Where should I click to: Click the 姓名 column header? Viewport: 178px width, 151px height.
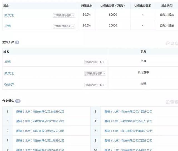click(6, 52)
